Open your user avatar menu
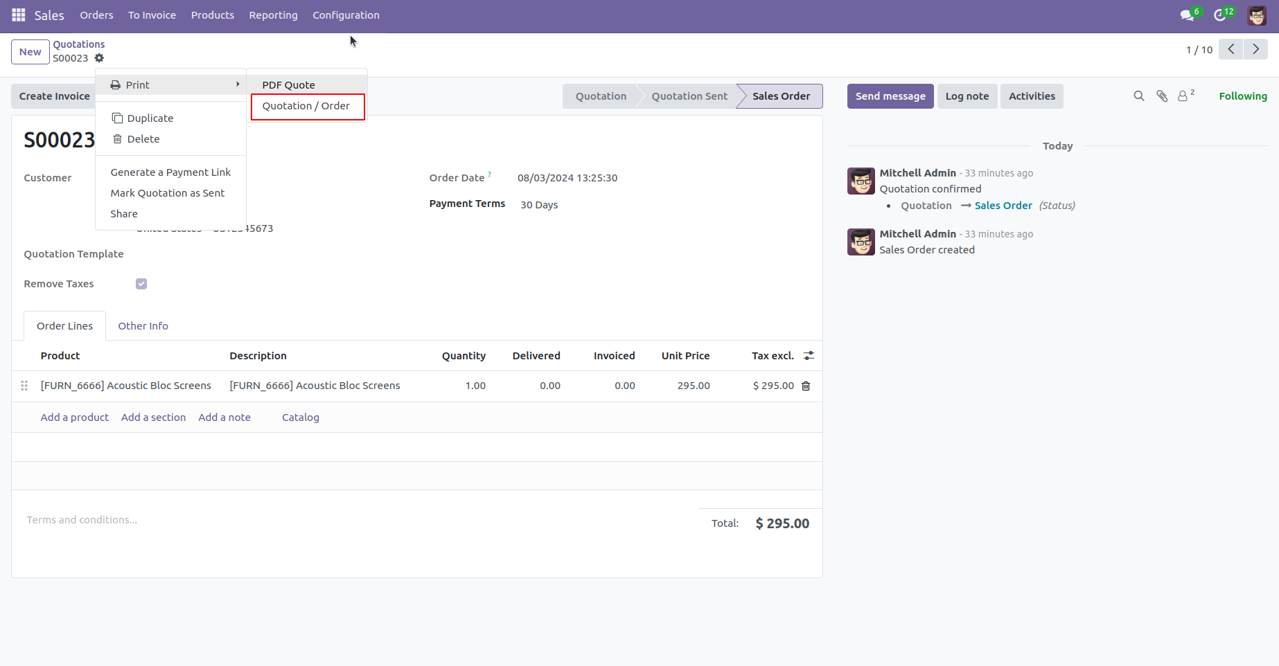1279x666 pixels. 1255,15
